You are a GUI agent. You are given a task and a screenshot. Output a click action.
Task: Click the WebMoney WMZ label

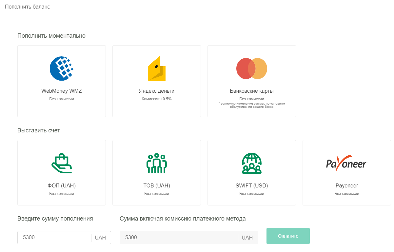61,91
